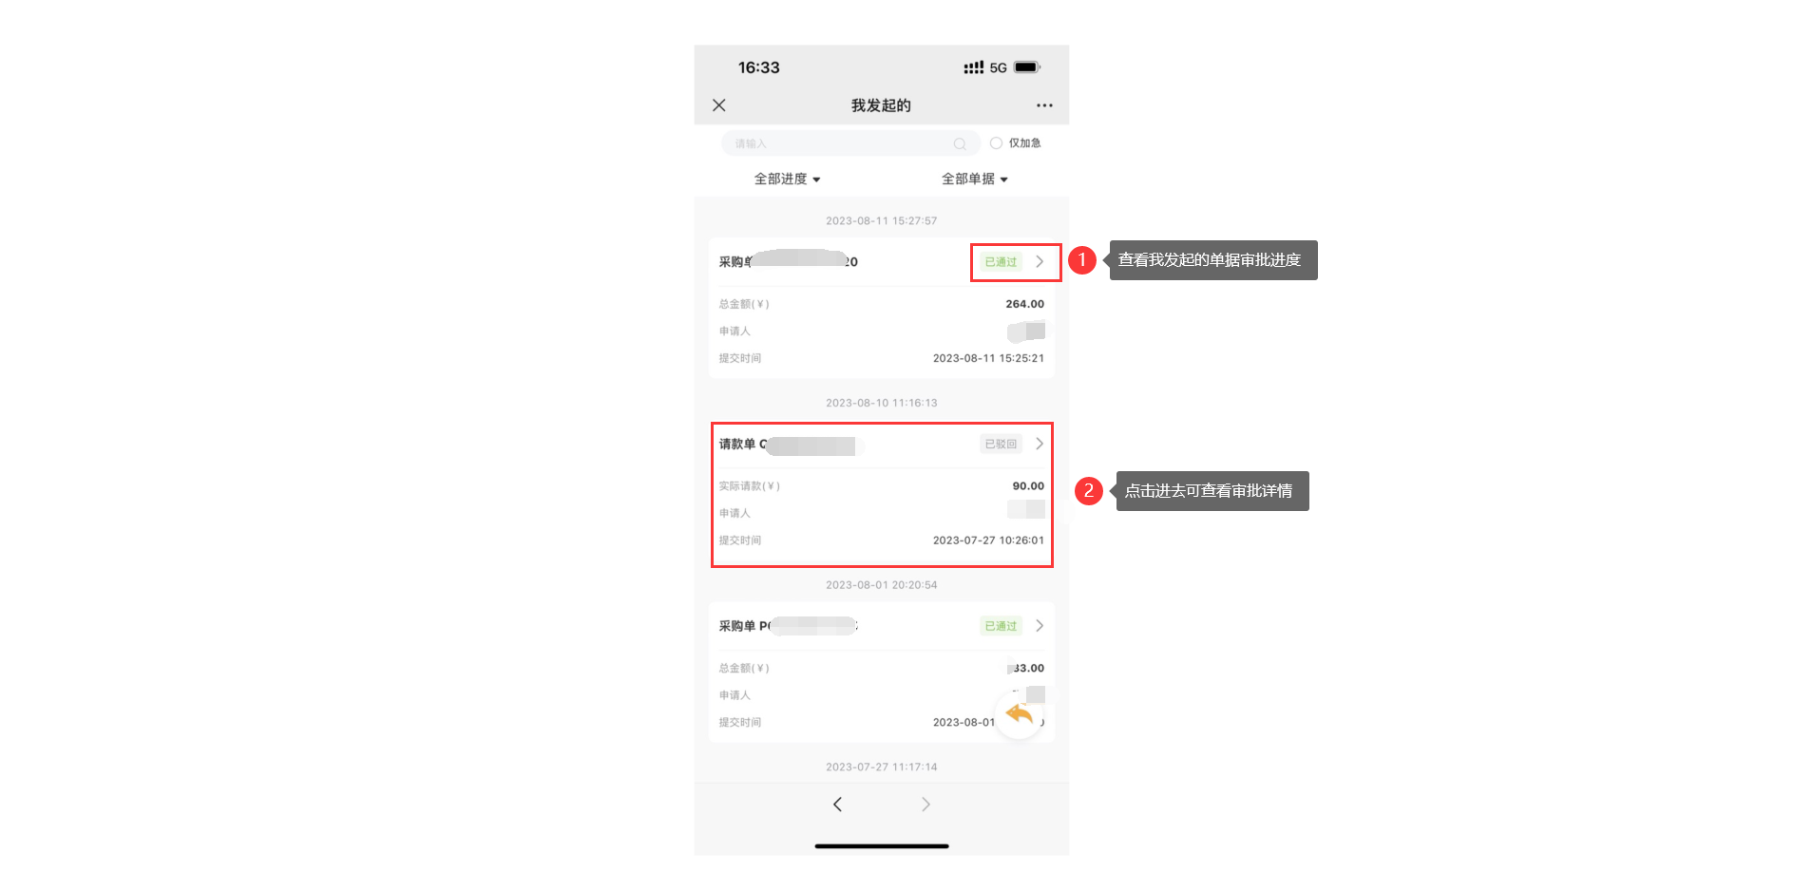Click the search magnifier icon

pyautogui.click(x=960, y=144)
